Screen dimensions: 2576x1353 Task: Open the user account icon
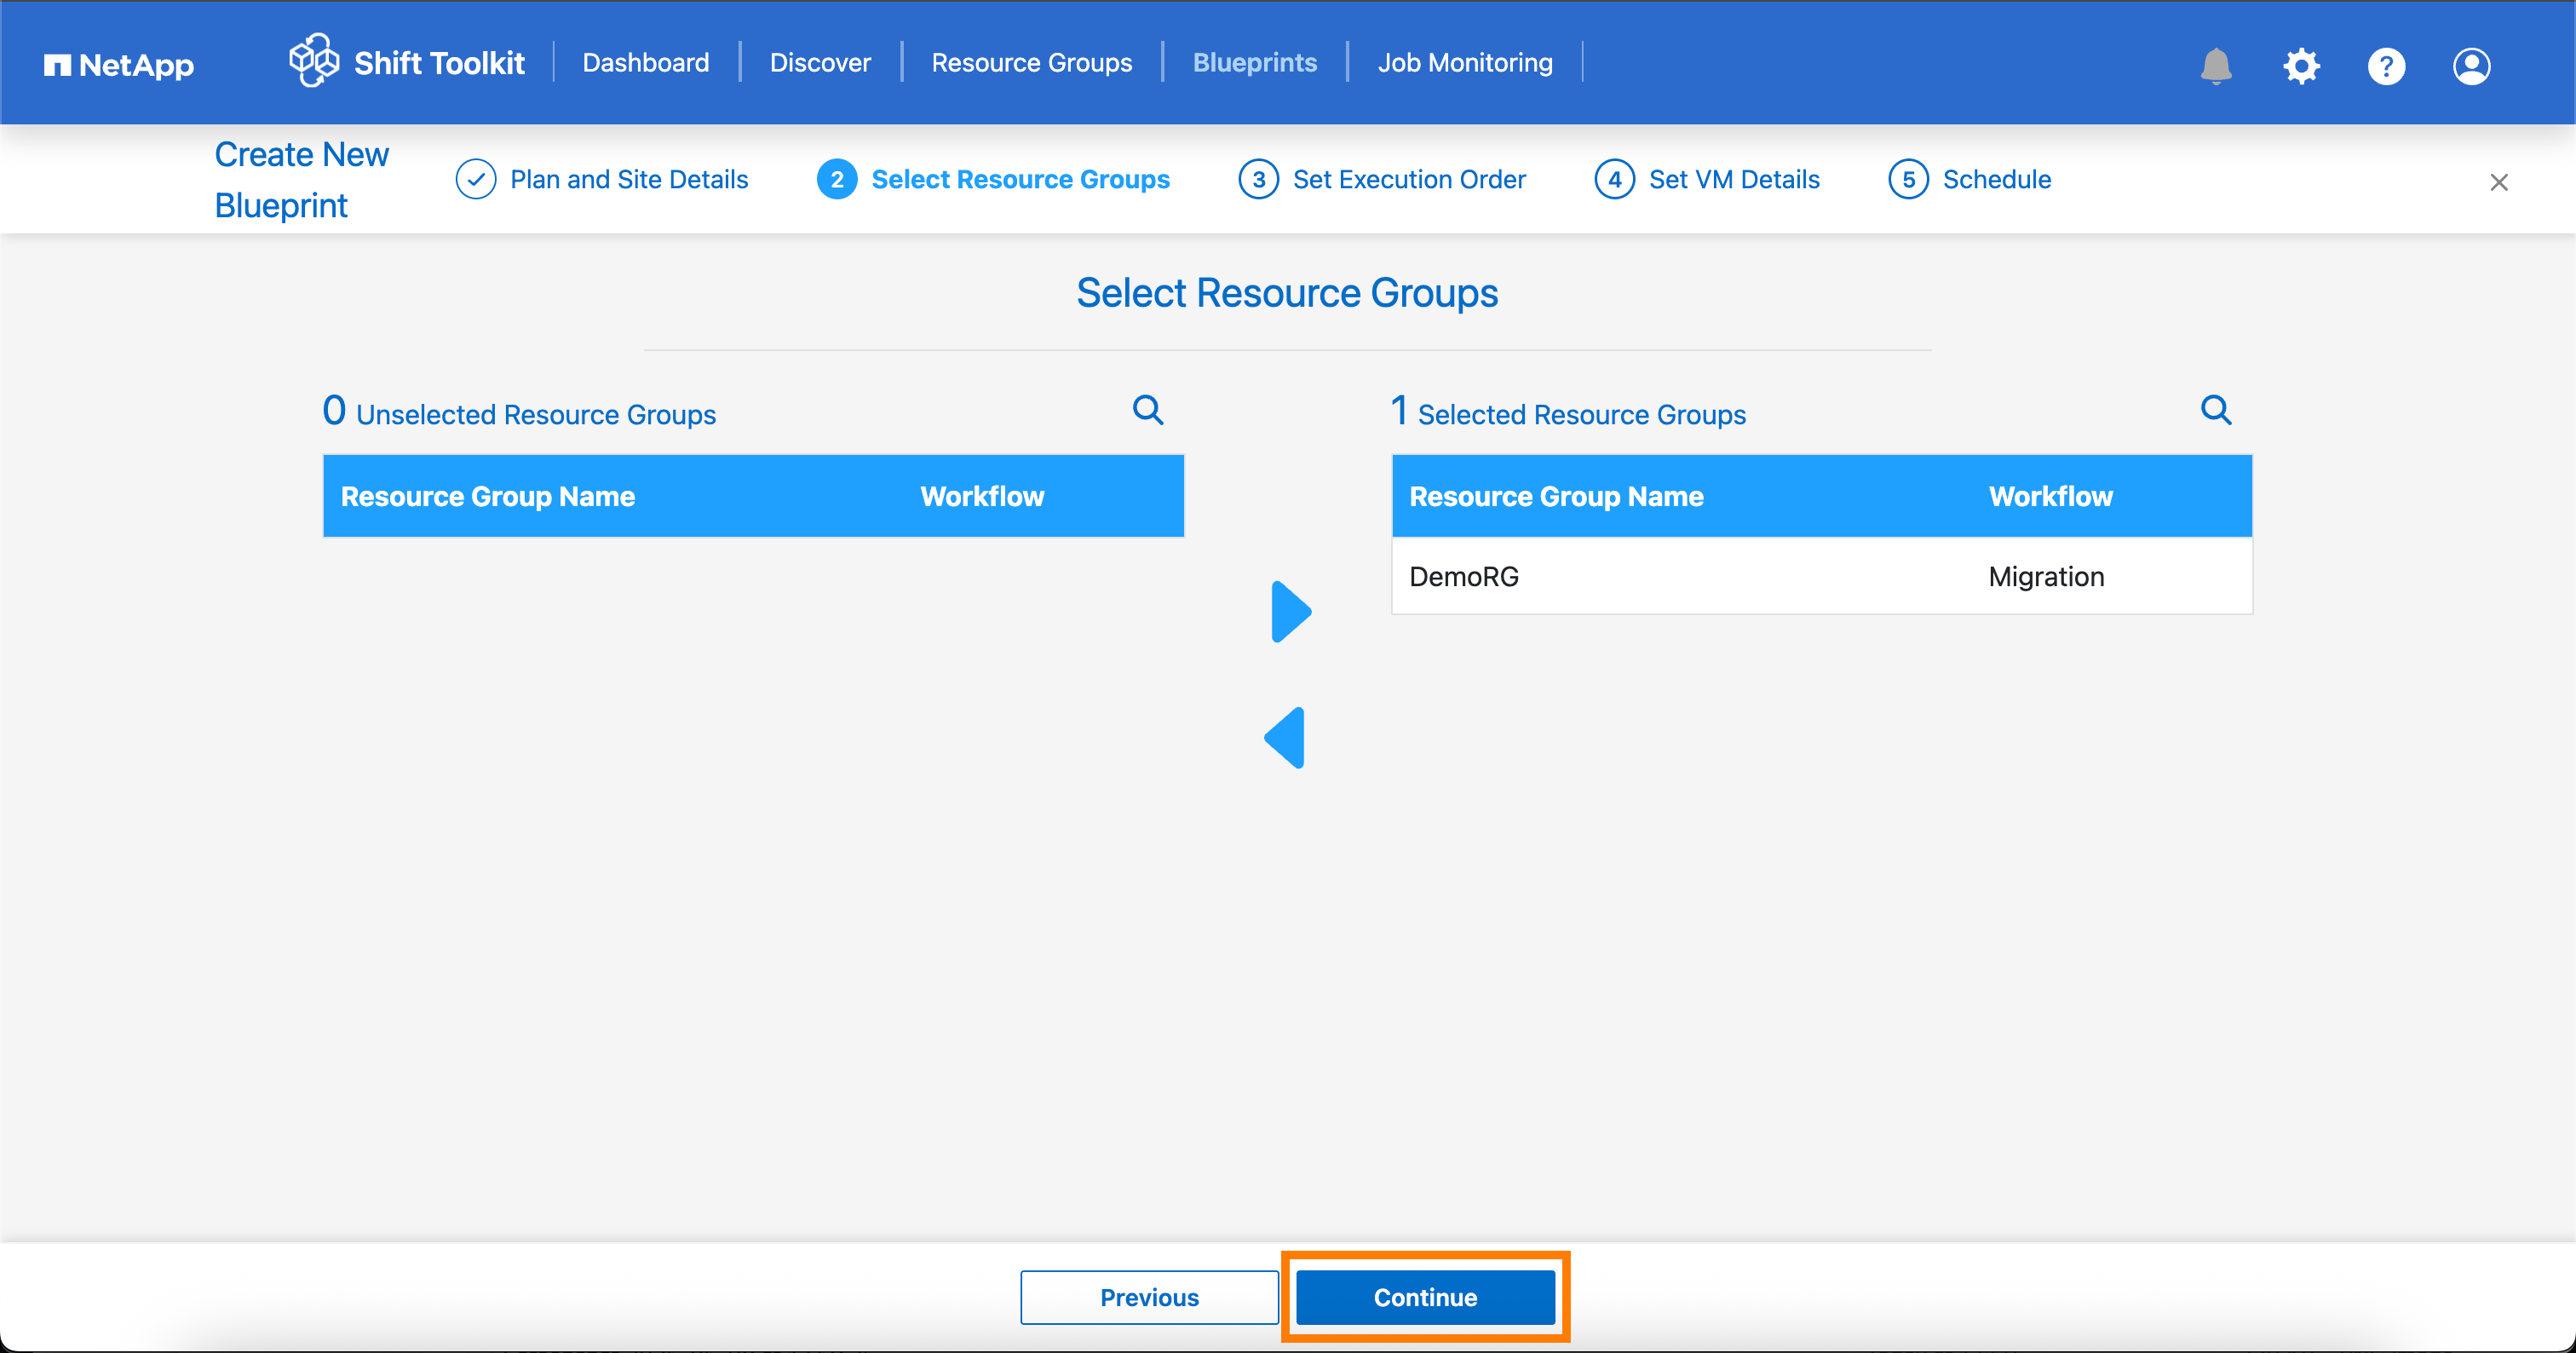2471,66
